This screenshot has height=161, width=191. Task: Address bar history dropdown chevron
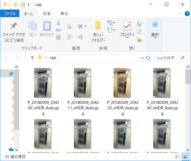click(x=142, y=58)
